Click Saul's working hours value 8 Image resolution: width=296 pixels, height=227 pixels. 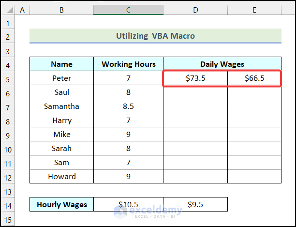pyautogui.click(x=128, y=92)
